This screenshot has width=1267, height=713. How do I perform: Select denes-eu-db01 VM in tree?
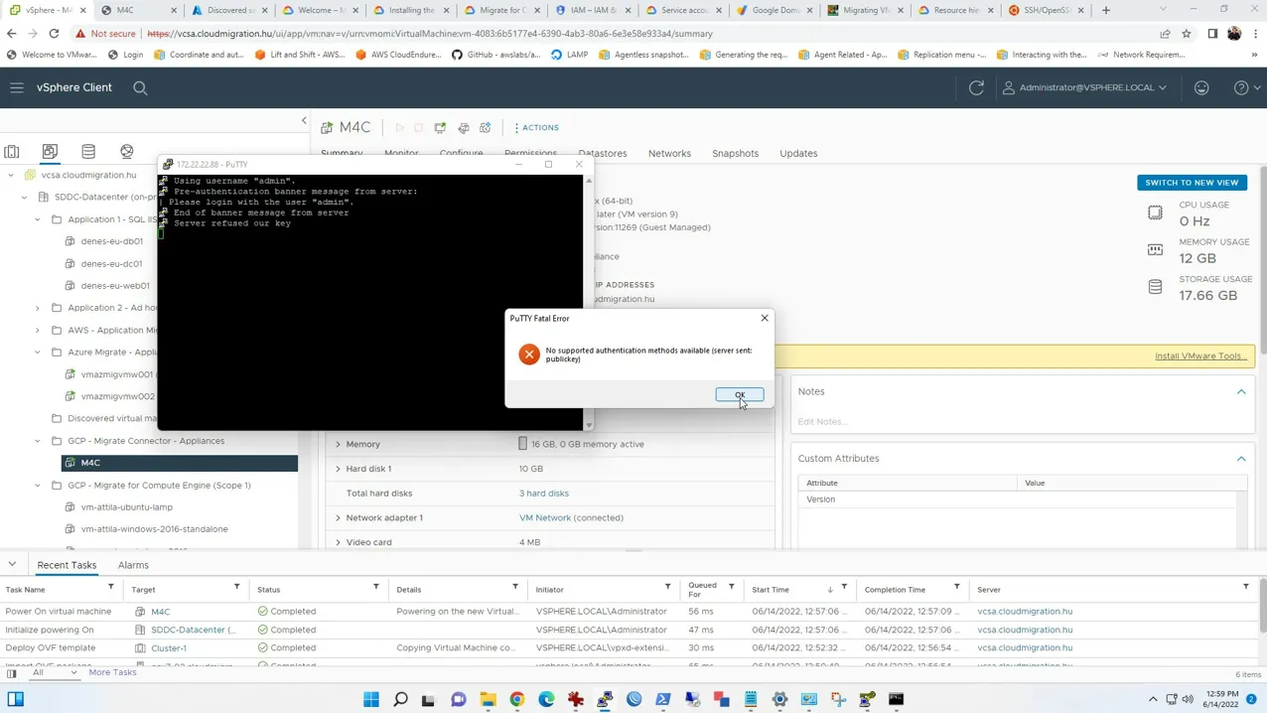pos(112,241)
